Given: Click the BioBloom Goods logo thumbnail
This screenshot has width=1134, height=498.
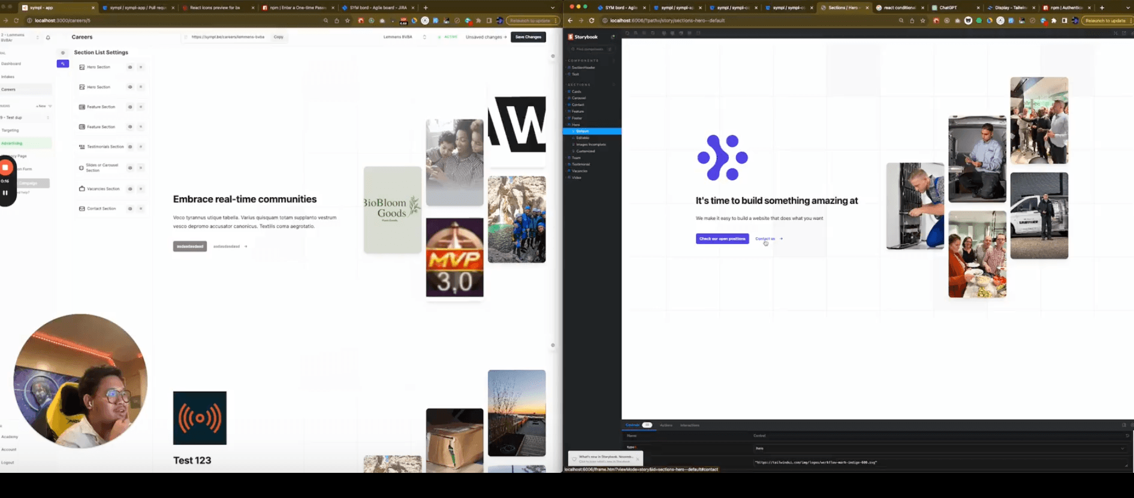Looking at the screenshot, I should click(x=392, y=209).
